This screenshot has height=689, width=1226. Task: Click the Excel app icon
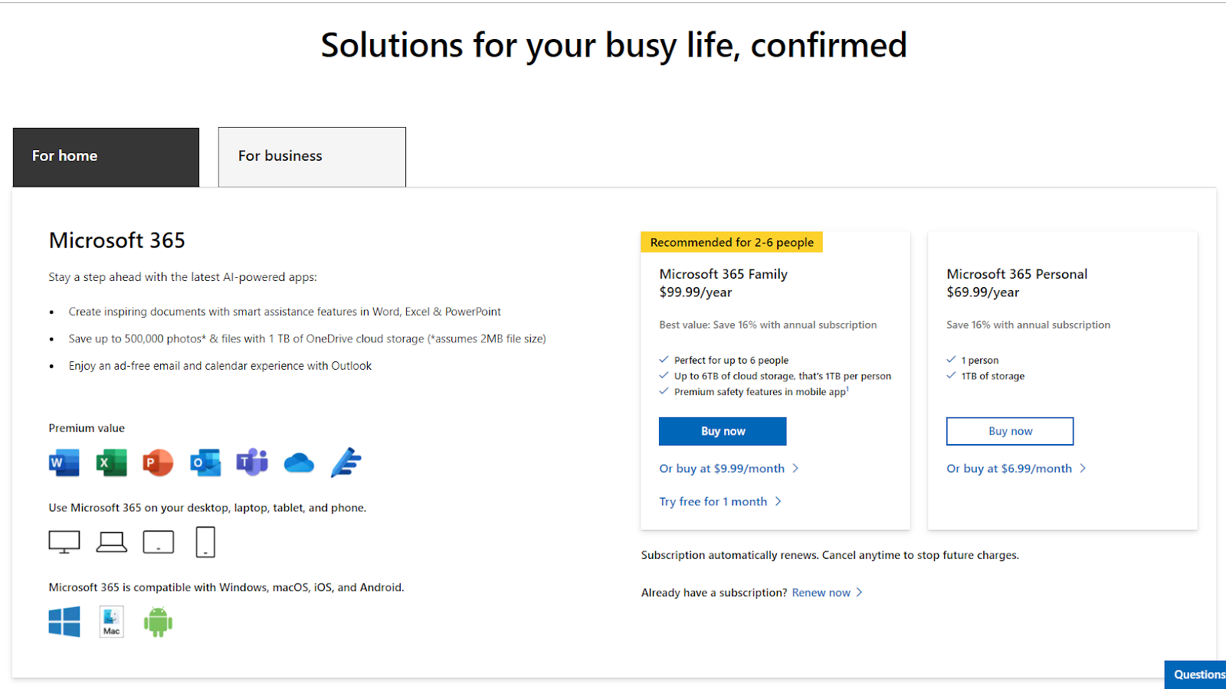coord(111,462)
